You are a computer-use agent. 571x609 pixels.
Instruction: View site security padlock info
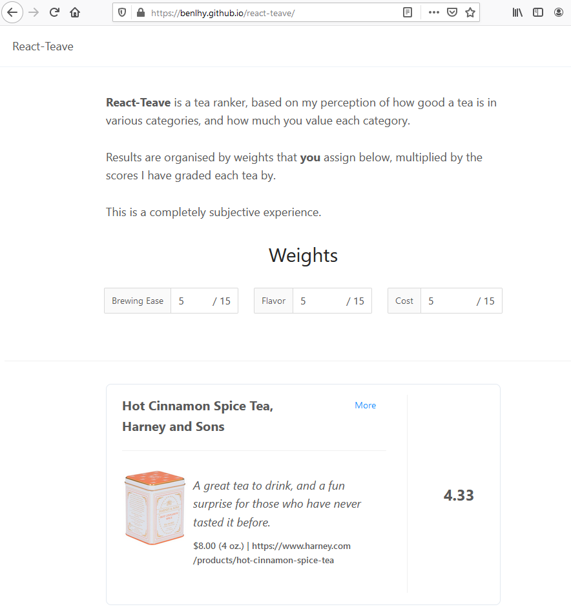[x=140, y=12]
